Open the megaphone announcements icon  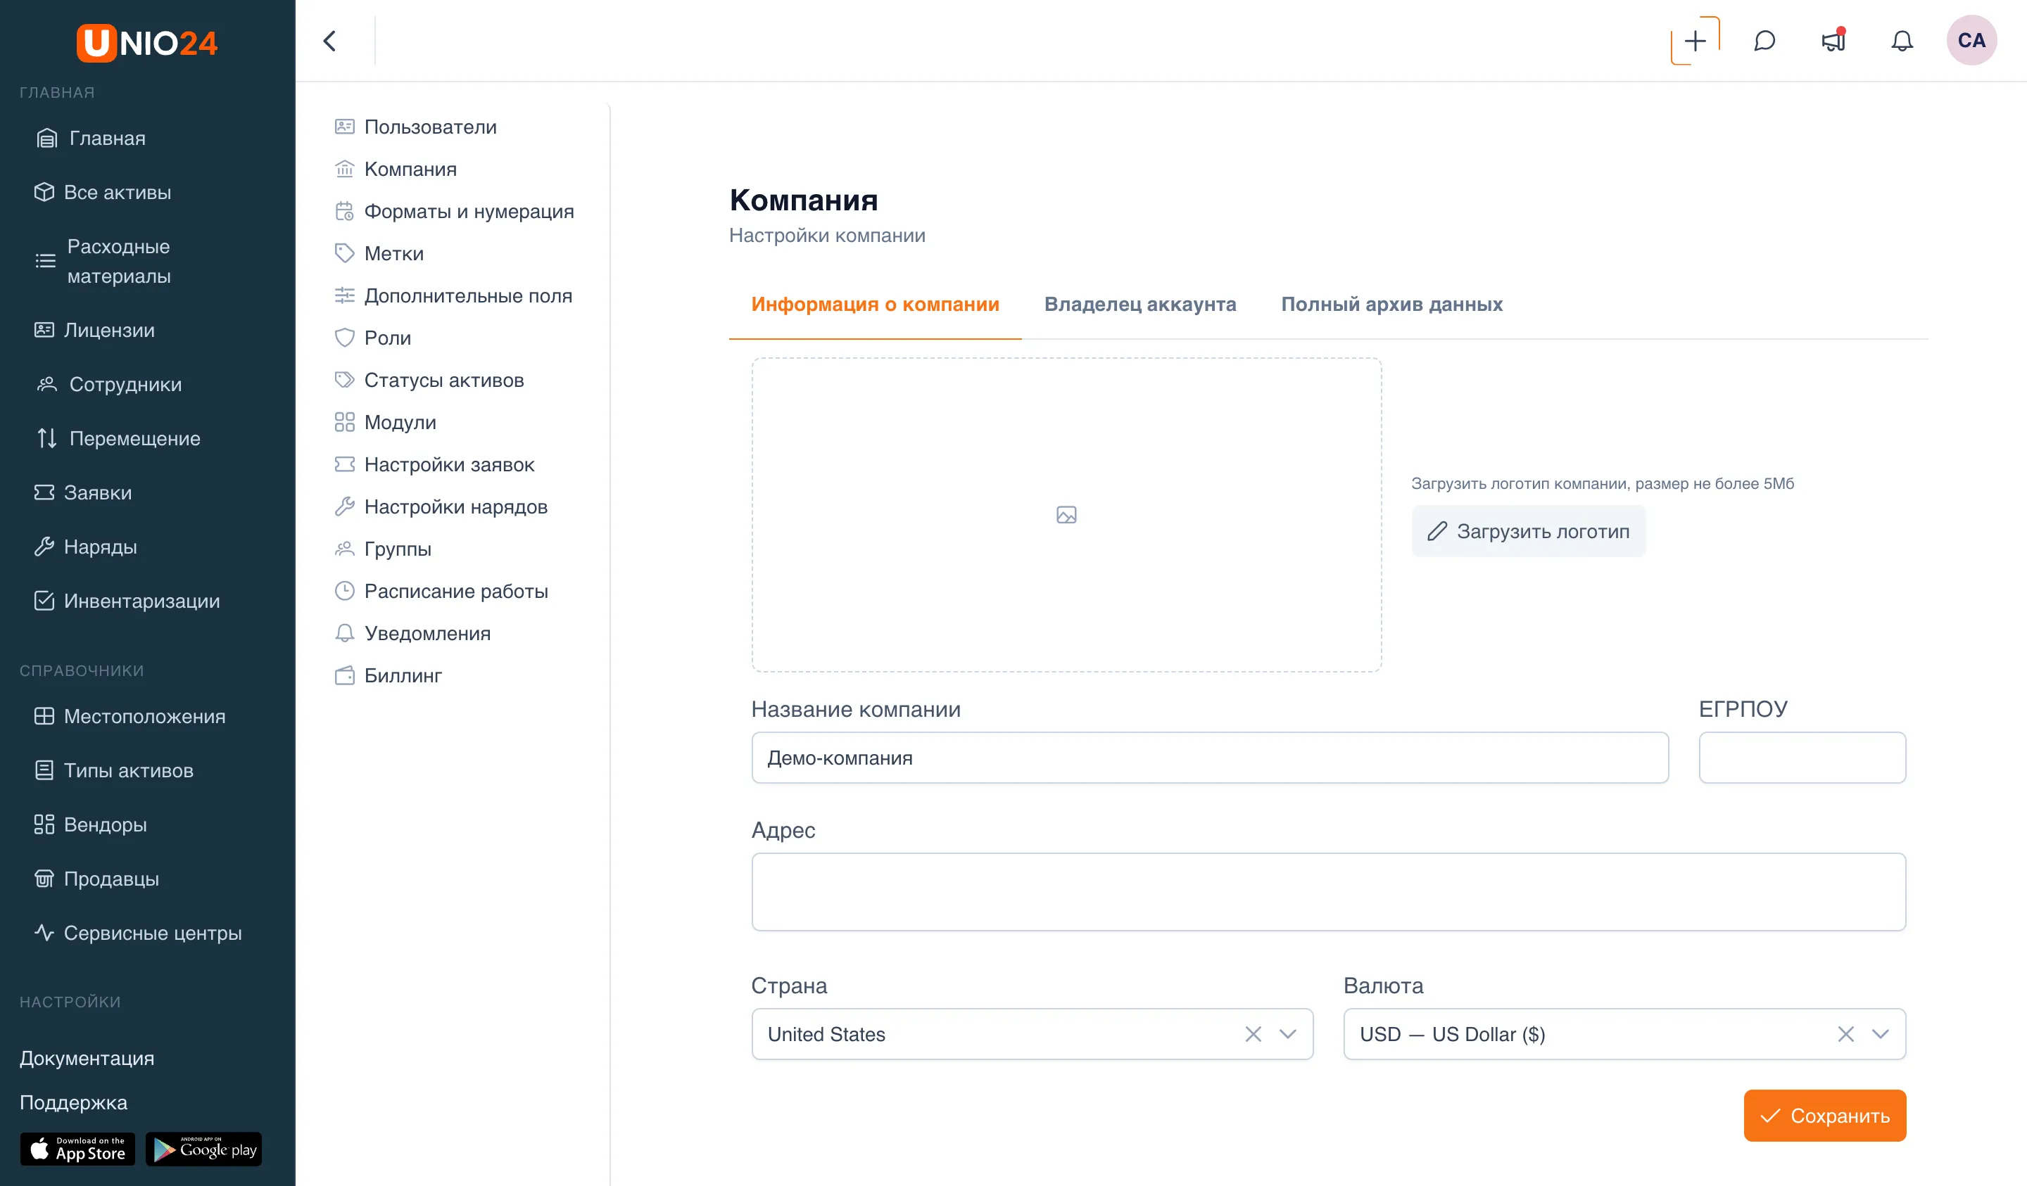point(1833,41)
